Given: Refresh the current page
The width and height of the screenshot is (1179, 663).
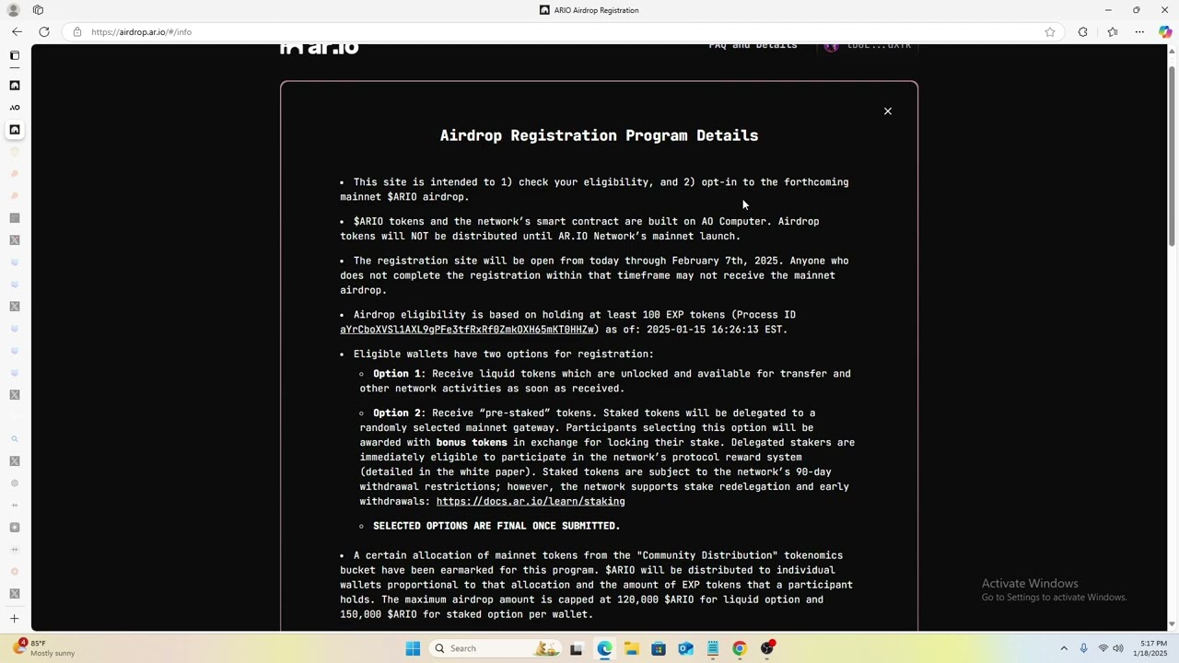Looking at the screenshot, I should [44, 32].
